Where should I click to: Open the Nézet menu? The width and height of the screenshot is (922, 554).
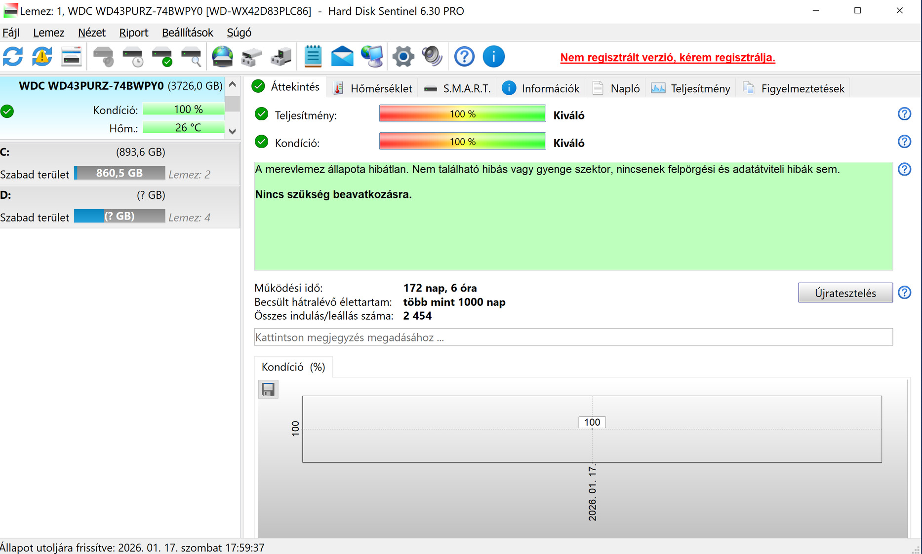point(92,33)
